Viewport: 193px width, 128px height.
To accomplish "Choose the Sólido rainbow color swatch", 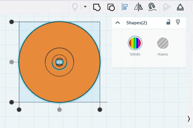I will click(135, 43).
